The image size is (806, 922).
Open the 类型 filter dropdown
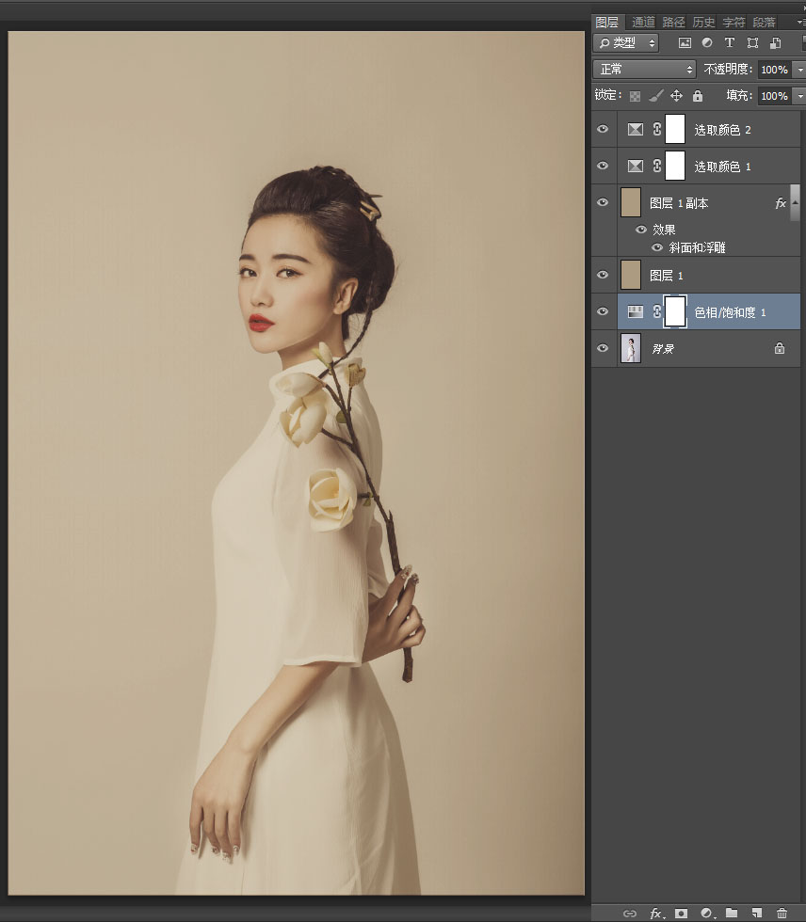(x=626, y=43)
